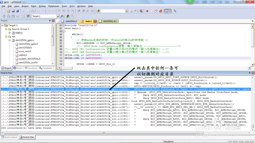Image resolution: width=255 pixels, height=143 pixels.
Task: Open the Target 1 dropdown
Action: click(x=58, y=16)
